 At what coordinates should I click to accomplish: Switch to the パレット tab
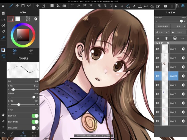pyautogui.click(x=31, y=52)
